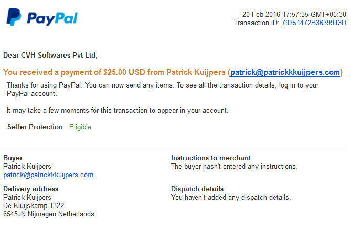Click the Buyer section heading
351x229 pixels.
[x=13, y=158]
